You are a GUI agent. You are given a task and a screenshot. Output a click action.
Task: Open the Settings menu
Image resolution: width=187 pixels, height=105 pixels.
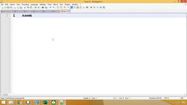(43, 4)
